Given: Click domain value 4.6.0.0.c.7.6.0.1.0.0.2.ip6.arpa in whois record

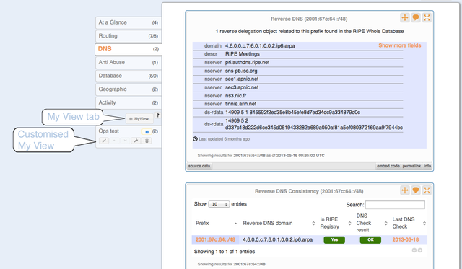Looking at the screenshot, I should tap(260, 46).
